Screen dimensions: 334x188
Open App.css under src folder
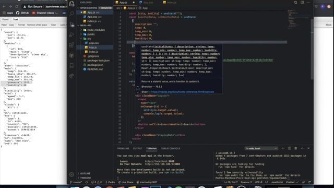click(94, 43)
